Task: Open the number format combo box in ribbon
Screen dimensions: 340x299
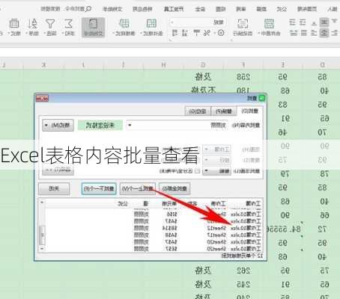Action: [x=197, y=22]
